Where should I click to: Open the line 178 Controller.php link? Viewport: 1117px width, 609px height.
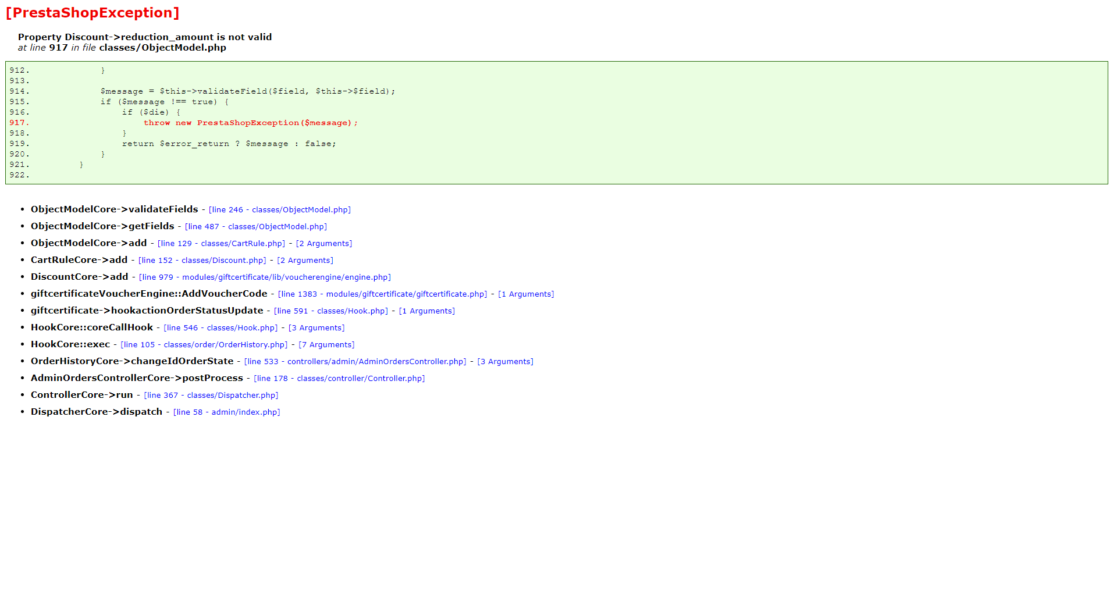[339, 379]
